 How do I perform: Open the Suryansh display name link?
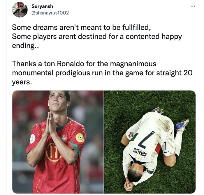tap(42, 6)
